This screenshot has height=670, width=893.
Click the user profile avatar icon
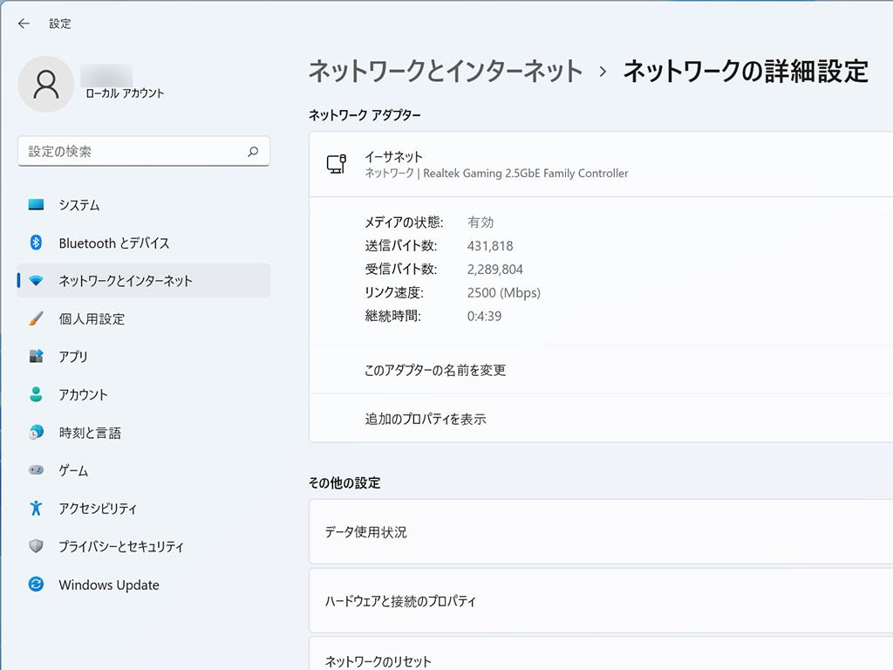[45, 84]
